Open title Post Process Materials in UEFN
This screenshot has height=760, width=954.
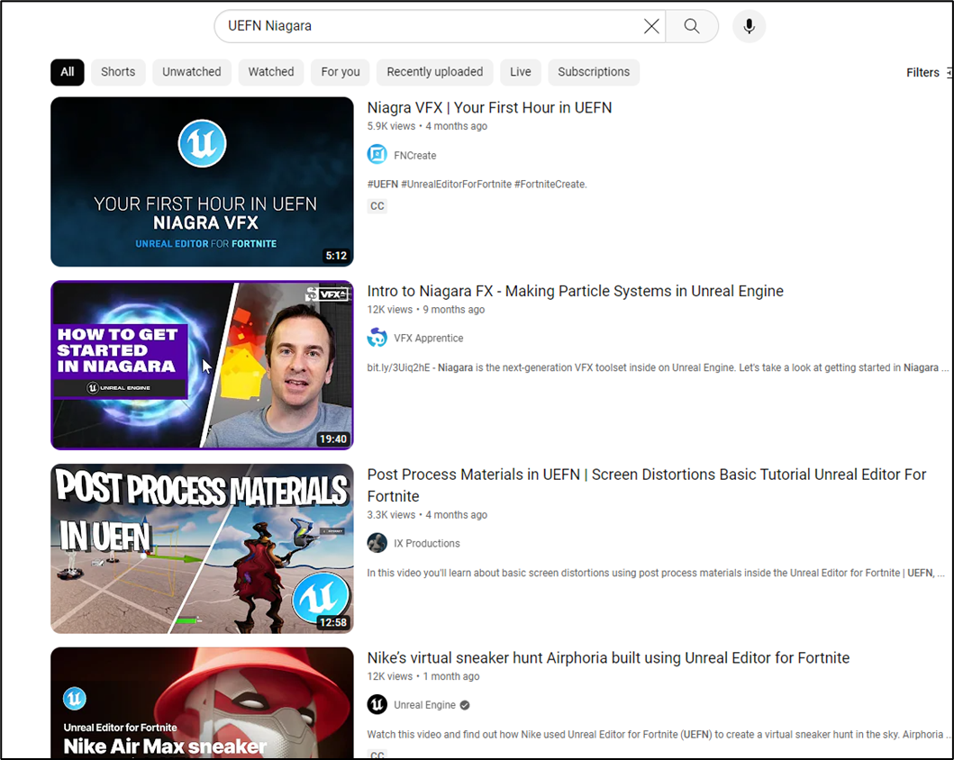tap(646, 485)
